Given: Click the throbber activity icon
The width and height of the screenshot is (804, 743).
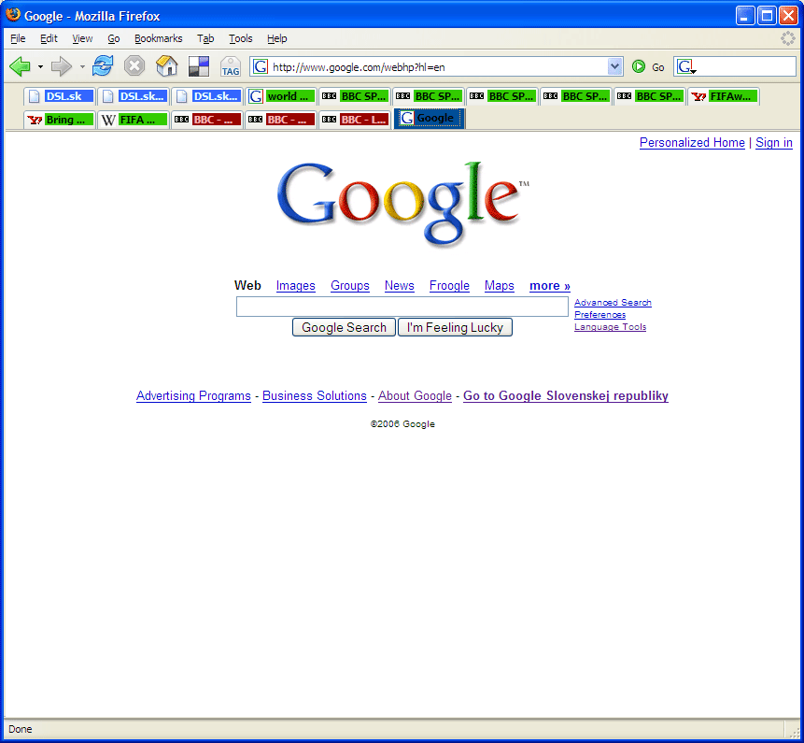Looking at the screenshot, I should tap(787, 38).
